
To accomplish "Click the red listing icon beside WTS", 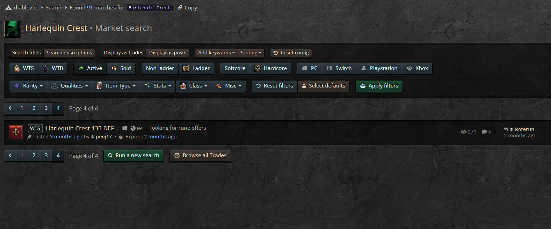I will point(16,132).
